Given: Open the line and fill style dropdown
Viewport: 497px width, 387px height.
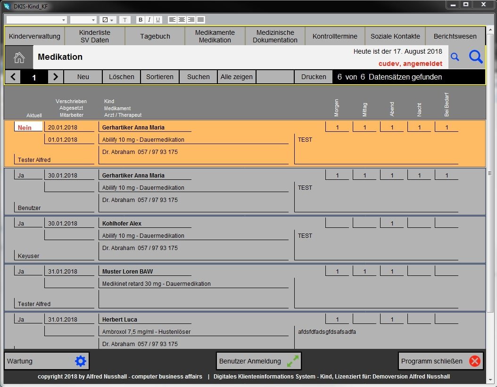Looking at the screenshot, I should click(108, 20).
